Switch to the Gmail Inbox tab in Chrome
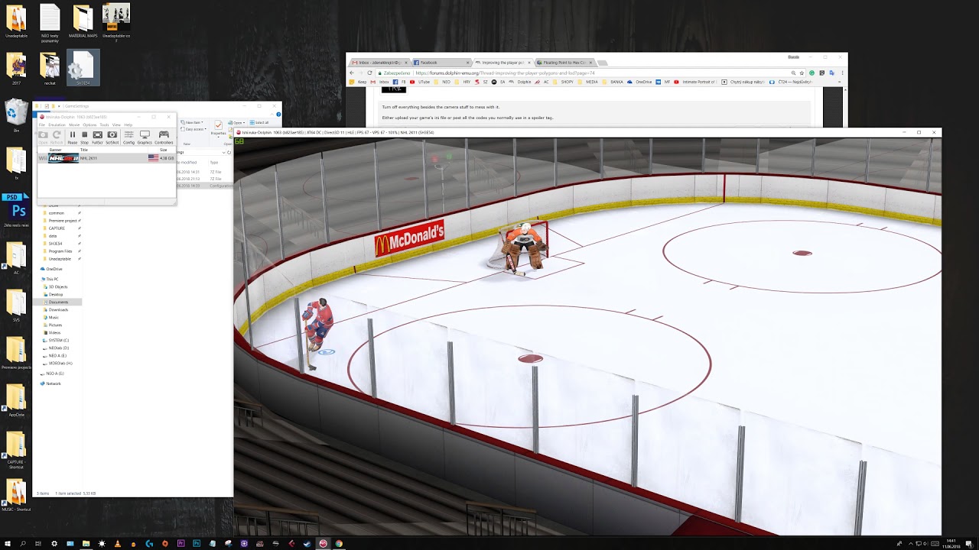 [379, 62]
